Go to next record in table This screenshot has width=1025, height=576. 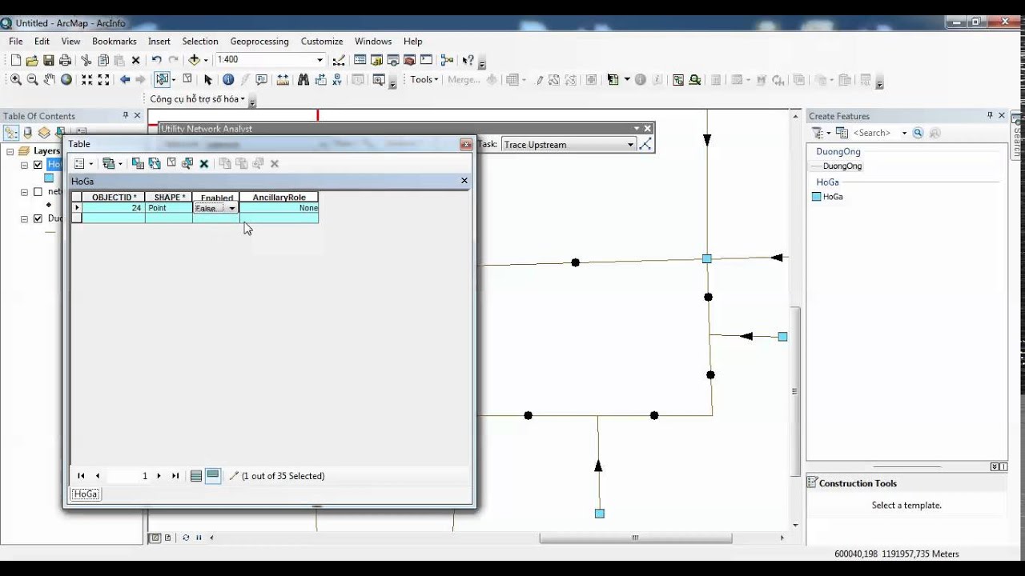(x=159, y=476)
